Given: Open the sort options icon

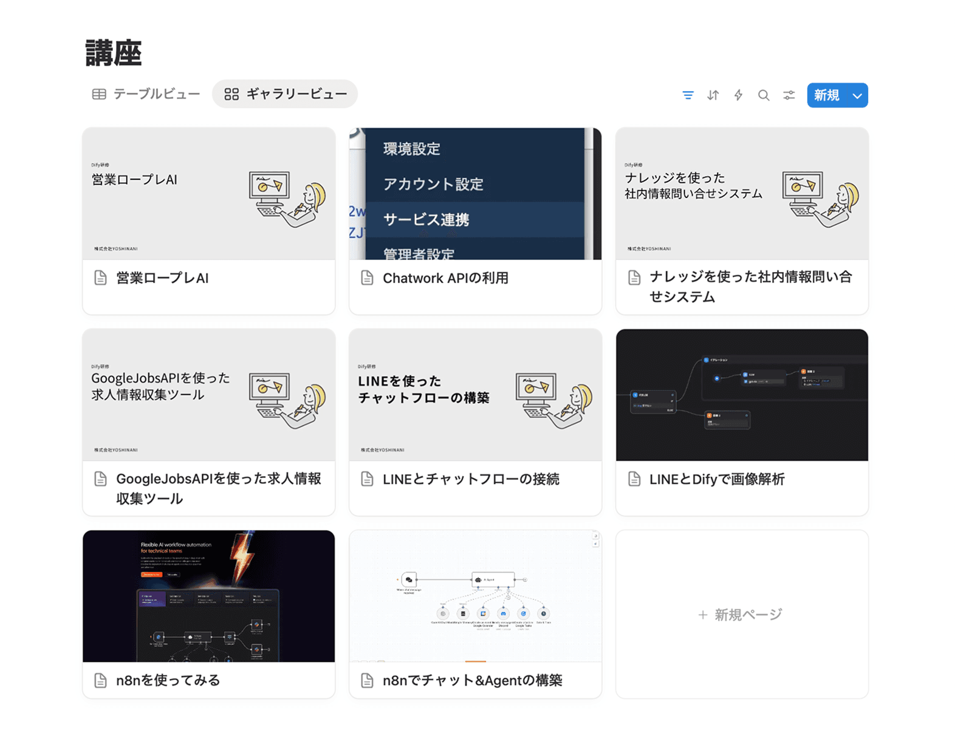Looking at the screenshot, I should click(x=713, y=95).
